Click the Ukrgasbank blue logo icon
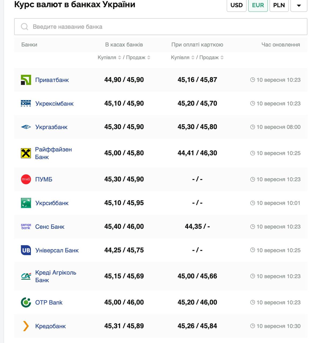Screen dimensions: 315x343 [x=26, y=127]
